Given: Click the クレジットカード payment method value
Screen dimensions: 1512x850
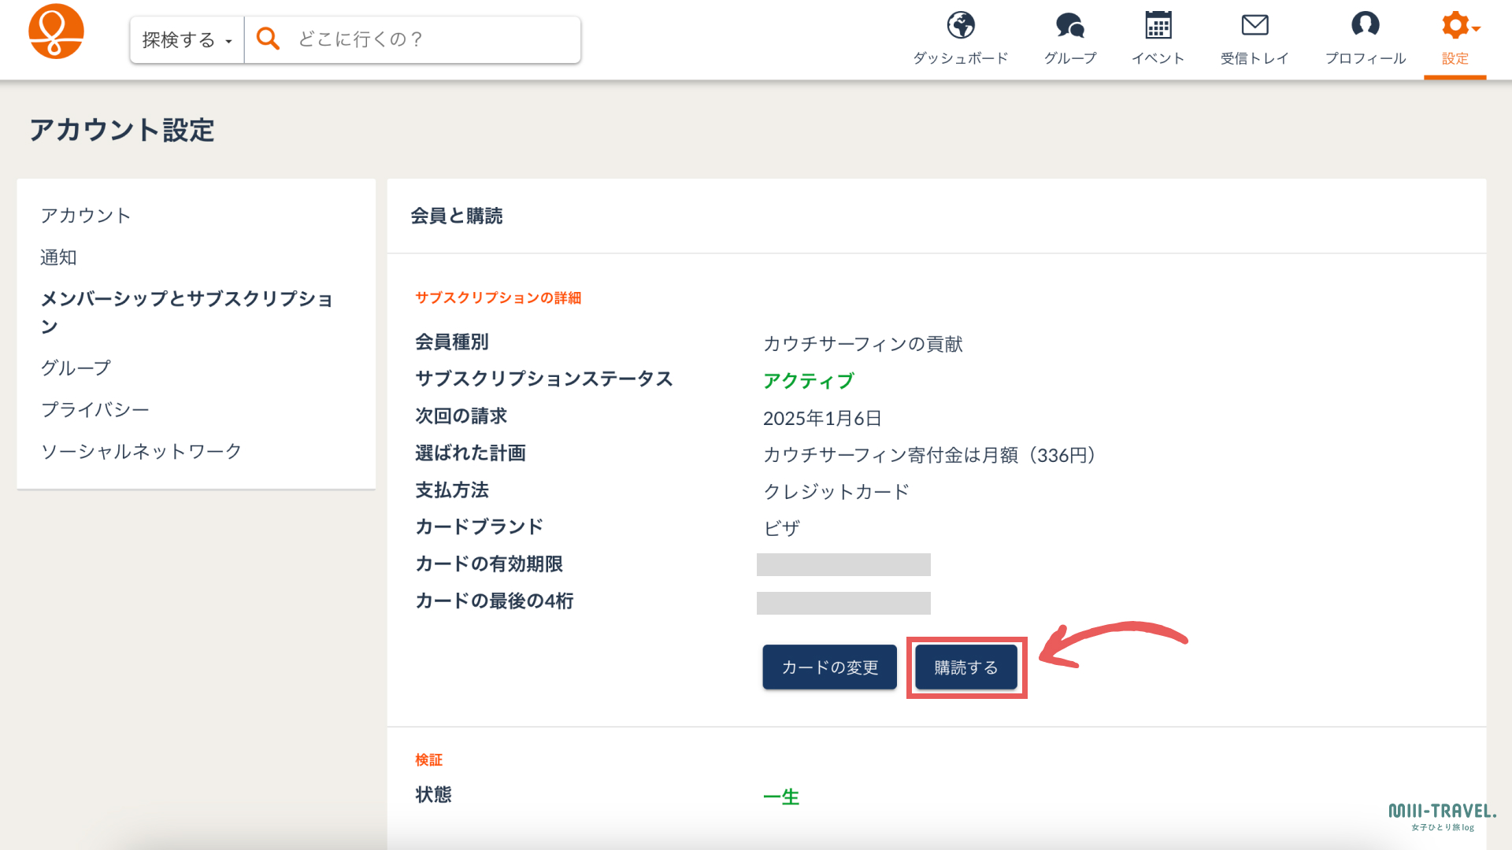Looking at the screenshot, I should coord(836,492).
